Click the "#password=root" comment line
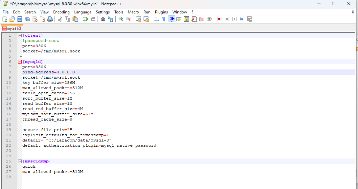 41,41
